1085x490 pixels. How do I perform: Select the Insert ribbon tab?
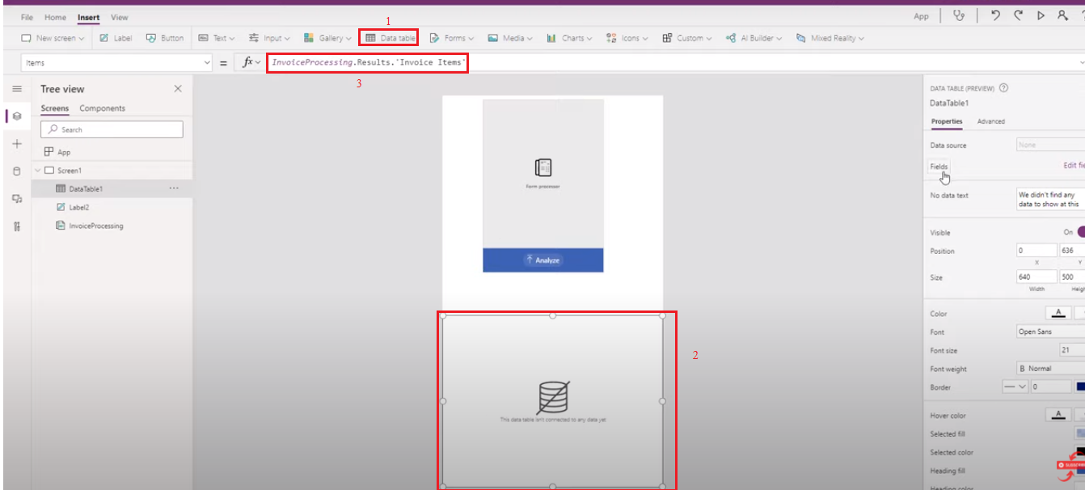click(88, 17)
